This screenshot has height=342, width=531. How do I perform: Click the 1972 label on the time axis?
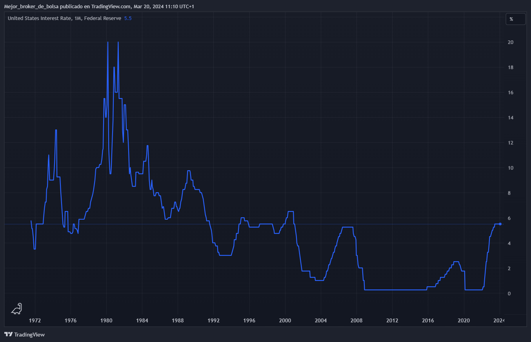(35, 320)
